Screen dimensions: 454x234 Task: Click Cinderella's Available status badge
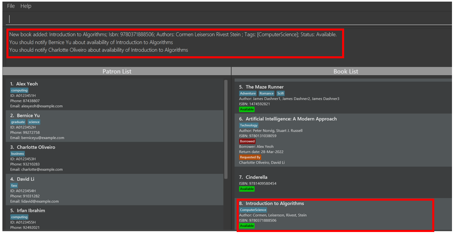[247, 189]
